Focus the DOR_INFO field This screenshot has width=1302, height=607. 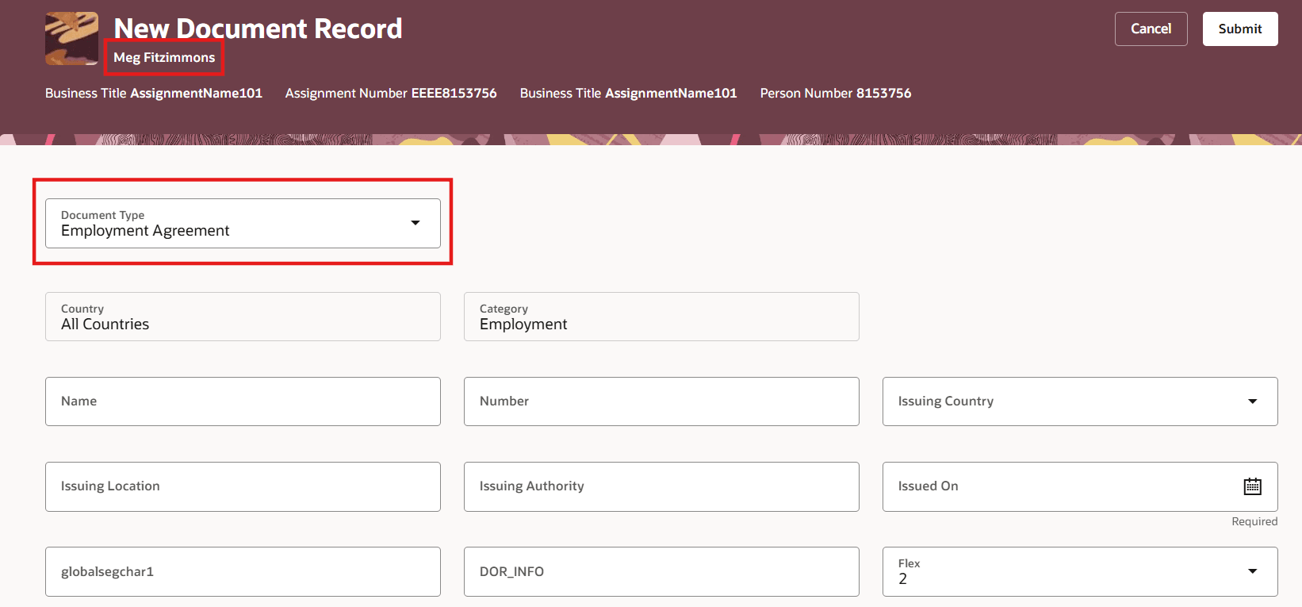(661, 571)
